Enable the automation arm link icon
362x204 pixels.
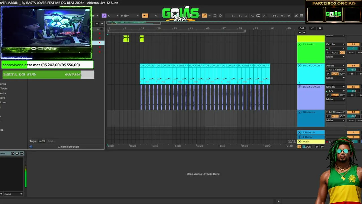click(204, 16)
